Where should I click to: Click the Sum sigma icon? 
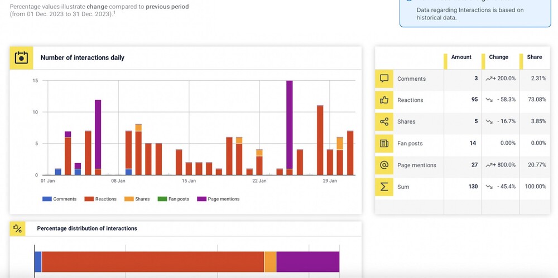coord(384,187)
